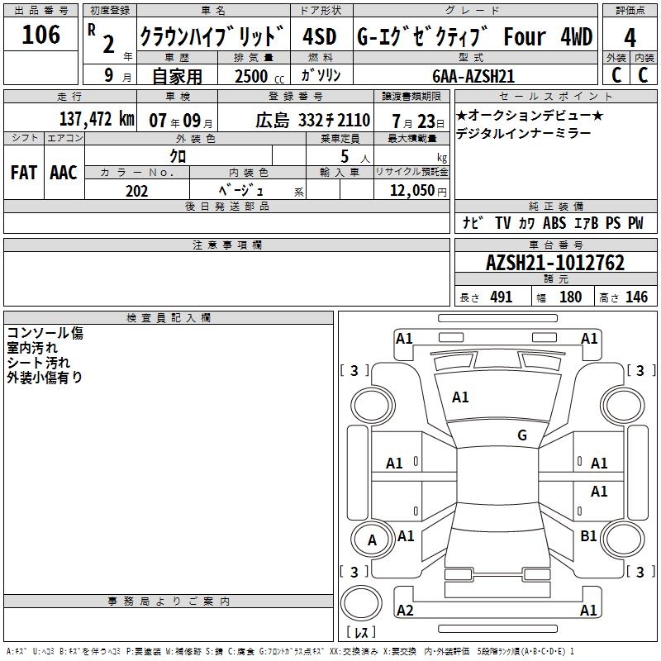Select the front-left tire [3] rating

pyautogui.click(x=354, y=371)
